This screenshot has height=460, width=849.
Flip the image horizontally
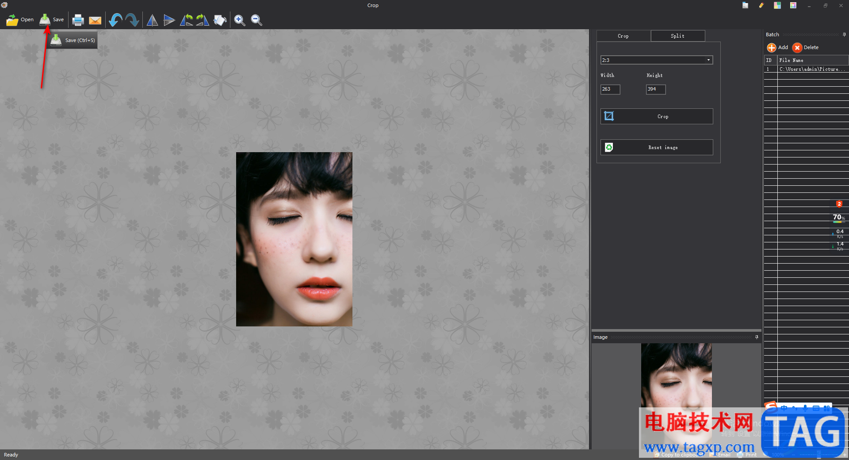152,20
